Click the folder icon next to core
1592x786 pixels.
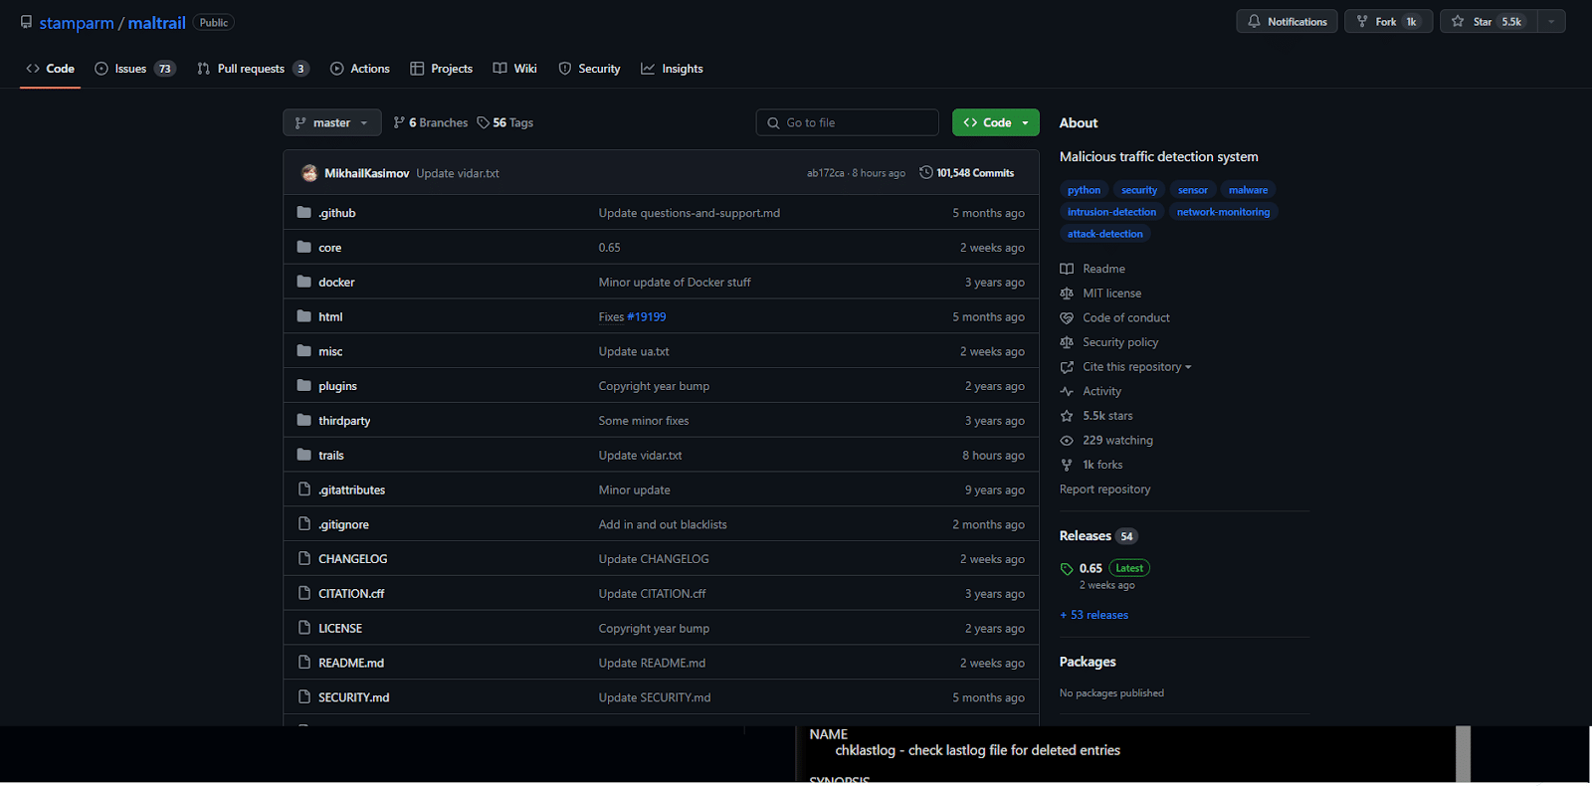tap(304, 247)
